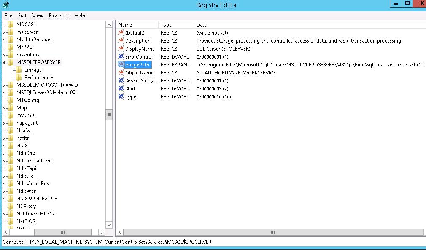The width and height of the screenshot is (426, 250).
Task: Click tree pane scroll up arrow
Action: click(x=109, y=25)
